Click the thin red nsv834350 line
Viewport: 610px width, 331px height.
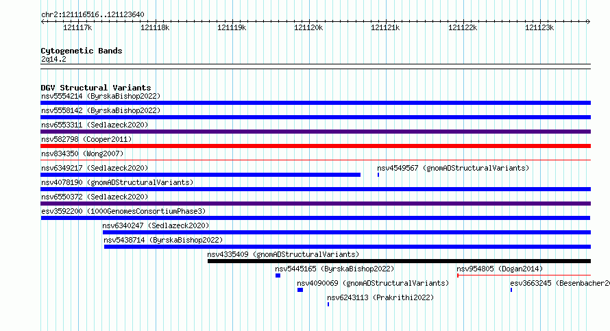coord(315,160)
